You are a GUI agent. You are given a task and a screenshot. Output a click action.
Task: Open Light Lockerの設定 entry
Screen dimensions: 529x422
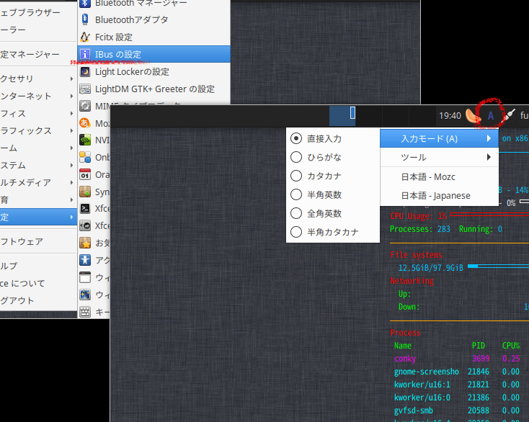[154, 71]
